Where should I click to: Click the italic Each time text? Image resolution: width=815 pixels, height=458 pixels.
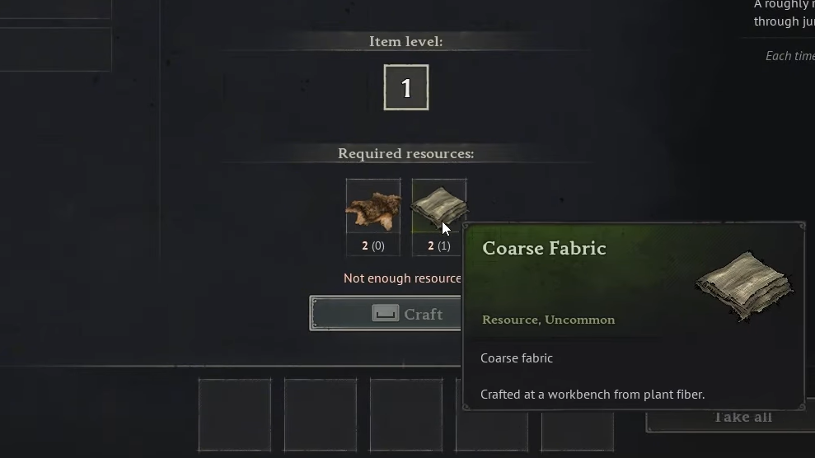click(790, 56)
